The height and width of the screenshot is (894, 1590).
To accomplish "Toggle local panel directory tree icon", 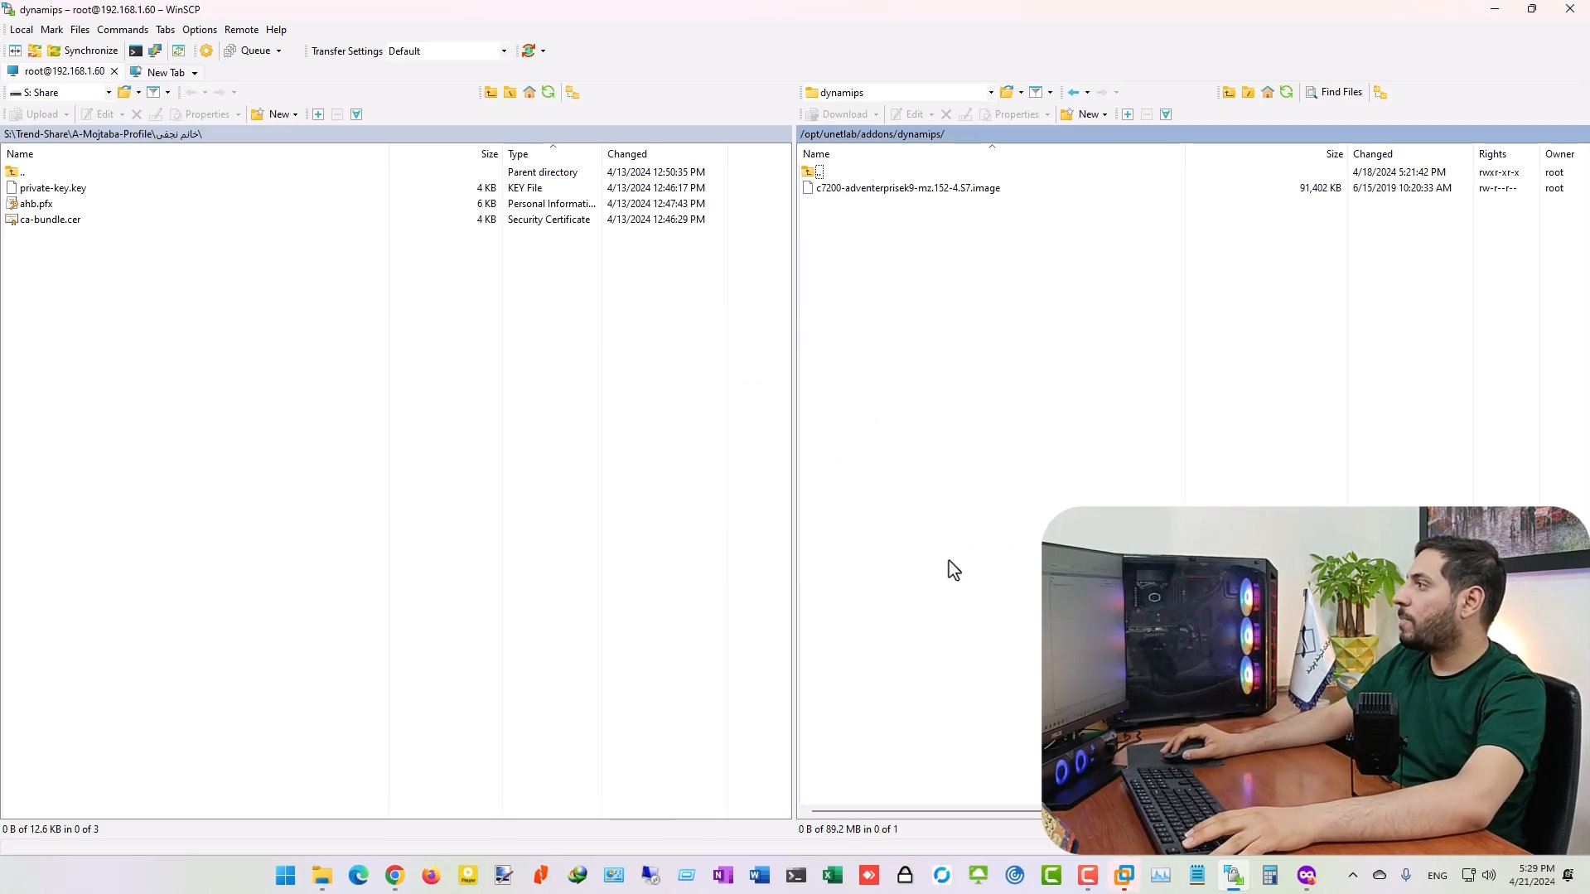I will click(573, 92).
